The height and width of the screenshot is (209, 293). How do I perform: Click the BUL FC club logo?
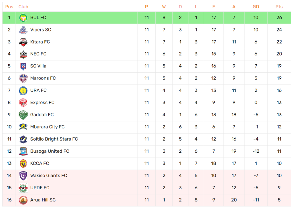(x=23, y=18)
